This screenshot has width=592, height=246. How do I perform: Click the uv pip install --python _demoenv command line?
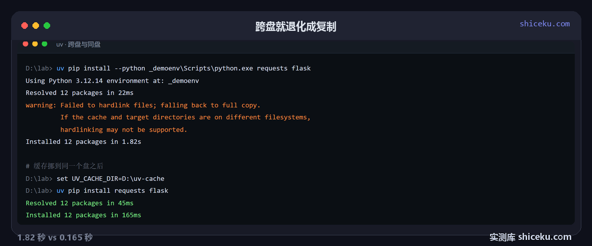(168, 69)
